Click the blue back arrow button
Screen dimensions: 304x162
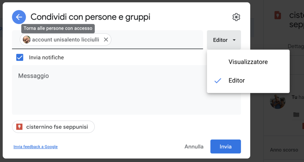(x=19, y=17)
